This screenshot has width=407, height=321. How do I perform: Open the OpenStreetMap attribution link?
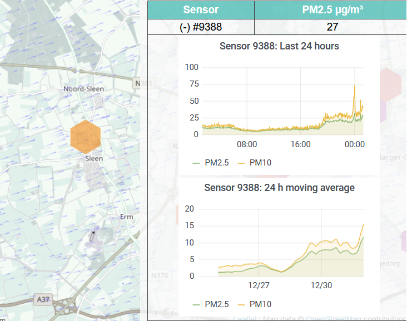pos(331,318)
